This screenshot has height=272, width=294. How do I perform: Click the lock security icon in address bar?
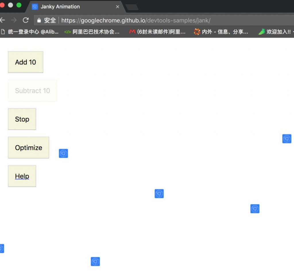point(39,20)
